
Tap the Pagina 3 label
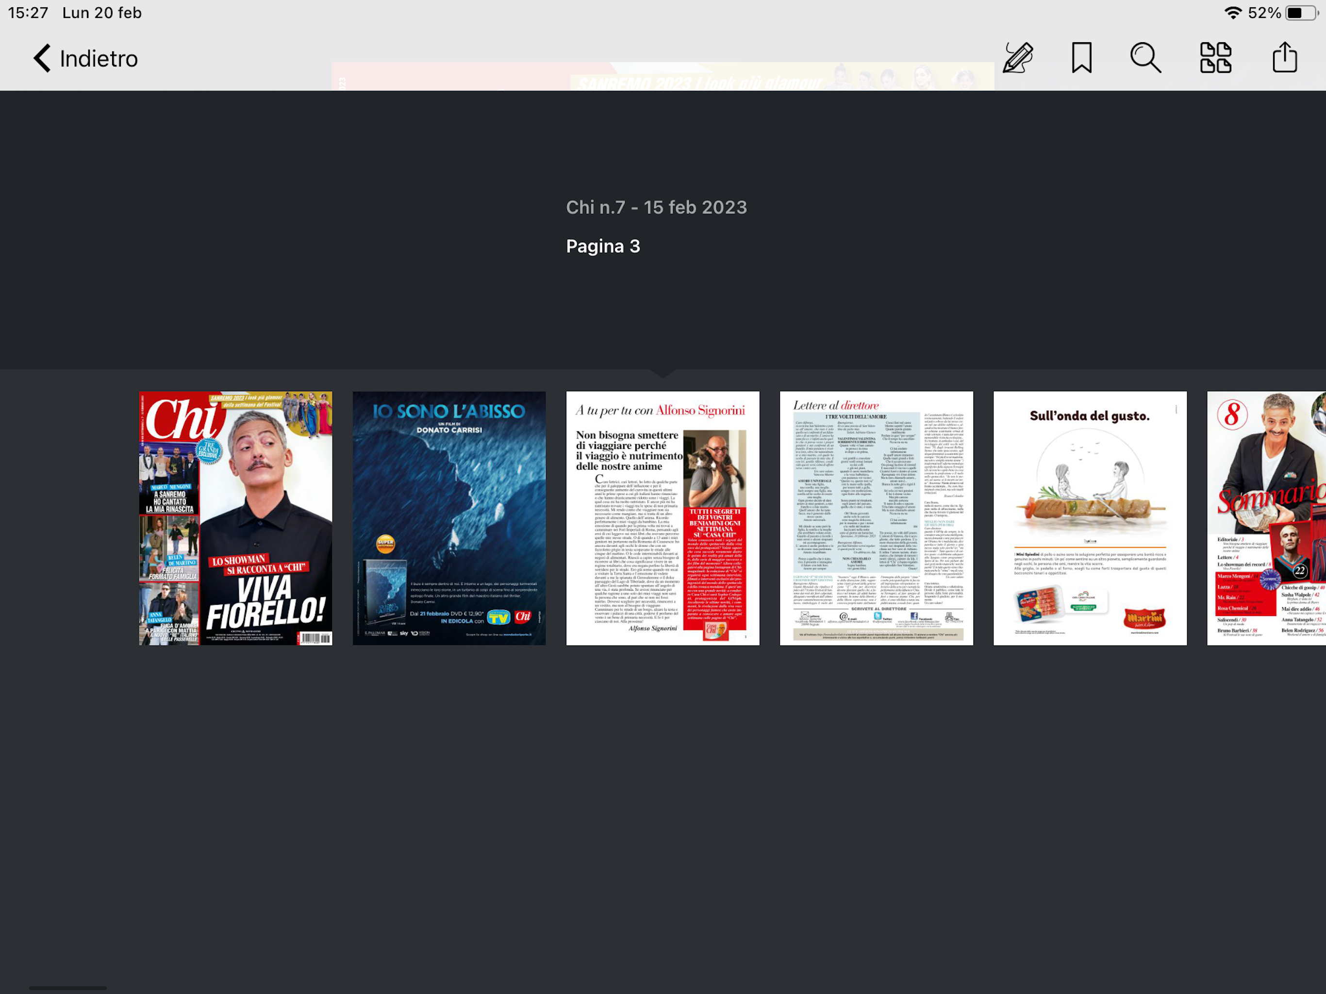point(602,247)
